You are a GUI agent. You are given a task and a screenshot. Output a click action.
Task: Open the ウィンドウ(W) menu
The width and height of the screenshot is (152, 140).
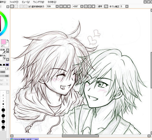pos(39,2)
